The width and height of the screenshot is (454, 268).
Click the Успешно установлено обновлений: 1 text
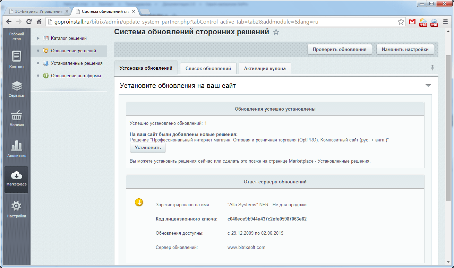click(168, 123)
